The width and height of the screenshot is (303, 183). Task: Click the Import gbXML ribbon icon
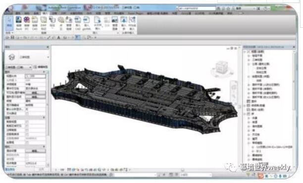point(86,23)
